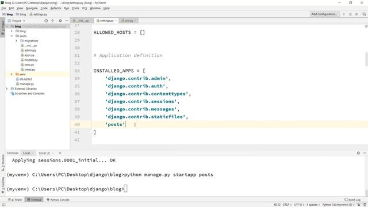Open the Run menu
The height and width of the screenshot is (207, 368).
[x=67, y=8]
